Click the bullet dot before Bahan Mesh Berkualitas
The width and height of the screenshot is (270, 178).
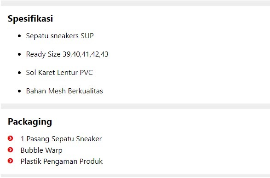(x=19, y=91)
